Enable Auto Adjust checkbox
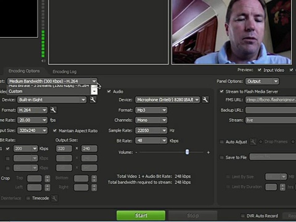Image resolution: width=296 pixels, height=222 pixels. point(222,142)
